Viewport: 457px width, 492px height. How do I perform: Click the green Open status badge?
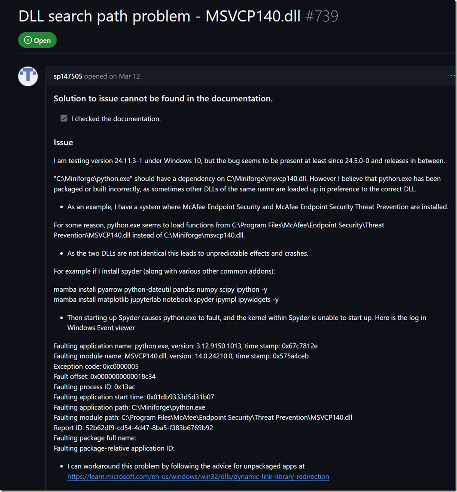(x=37, y=40)
